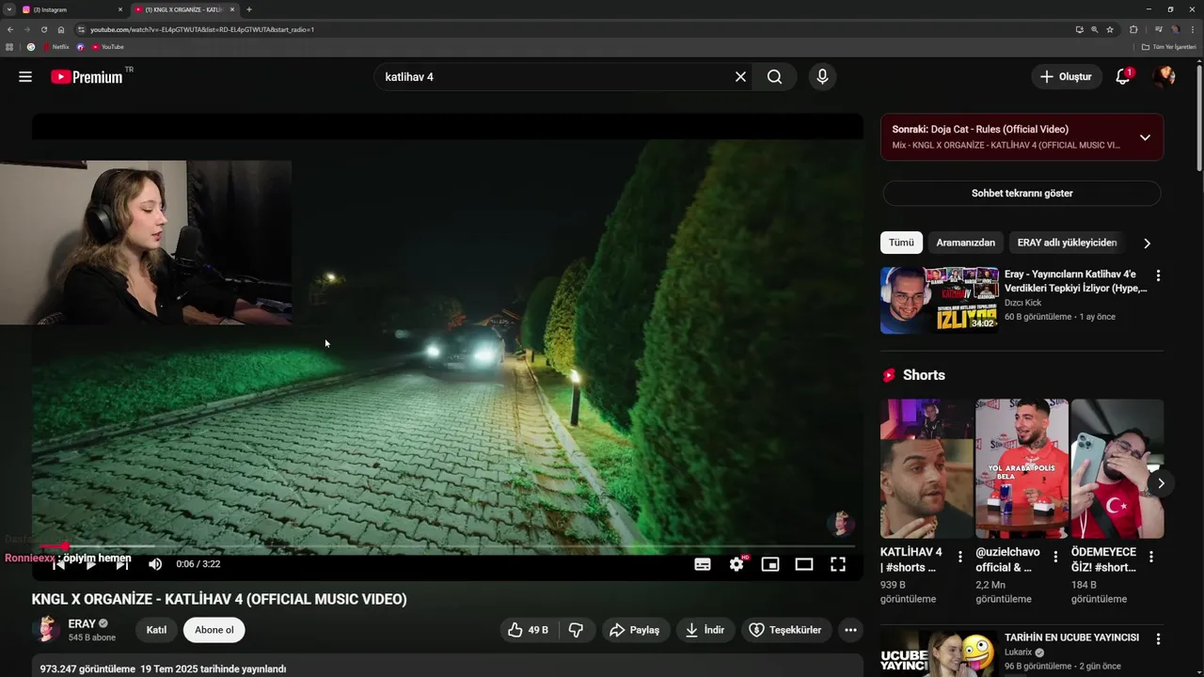Select the Tümü filter chip
This screenshot has width=1204, height=677.
click(901, 243)
